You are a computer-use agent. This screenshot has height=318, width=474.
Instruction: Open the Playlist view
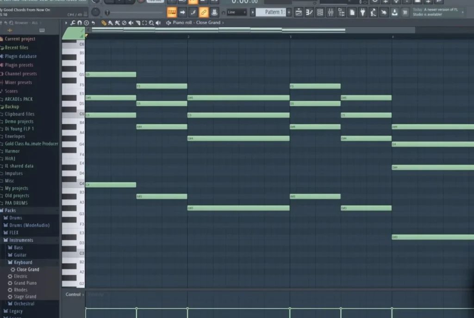click(299, 12)
